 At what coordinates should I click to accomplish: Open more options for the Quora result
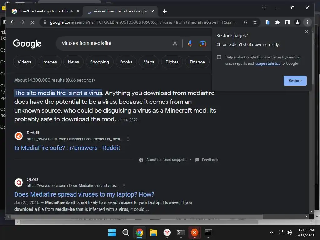(124, 186)
